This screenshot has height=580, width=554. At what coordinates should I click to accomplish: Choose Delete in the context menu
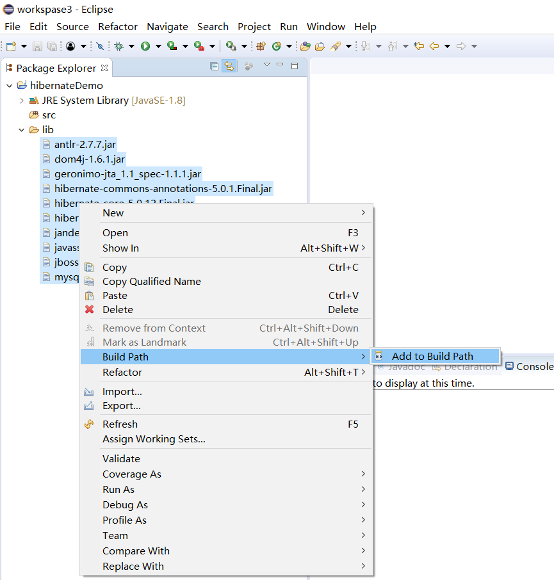click(227, 310)
